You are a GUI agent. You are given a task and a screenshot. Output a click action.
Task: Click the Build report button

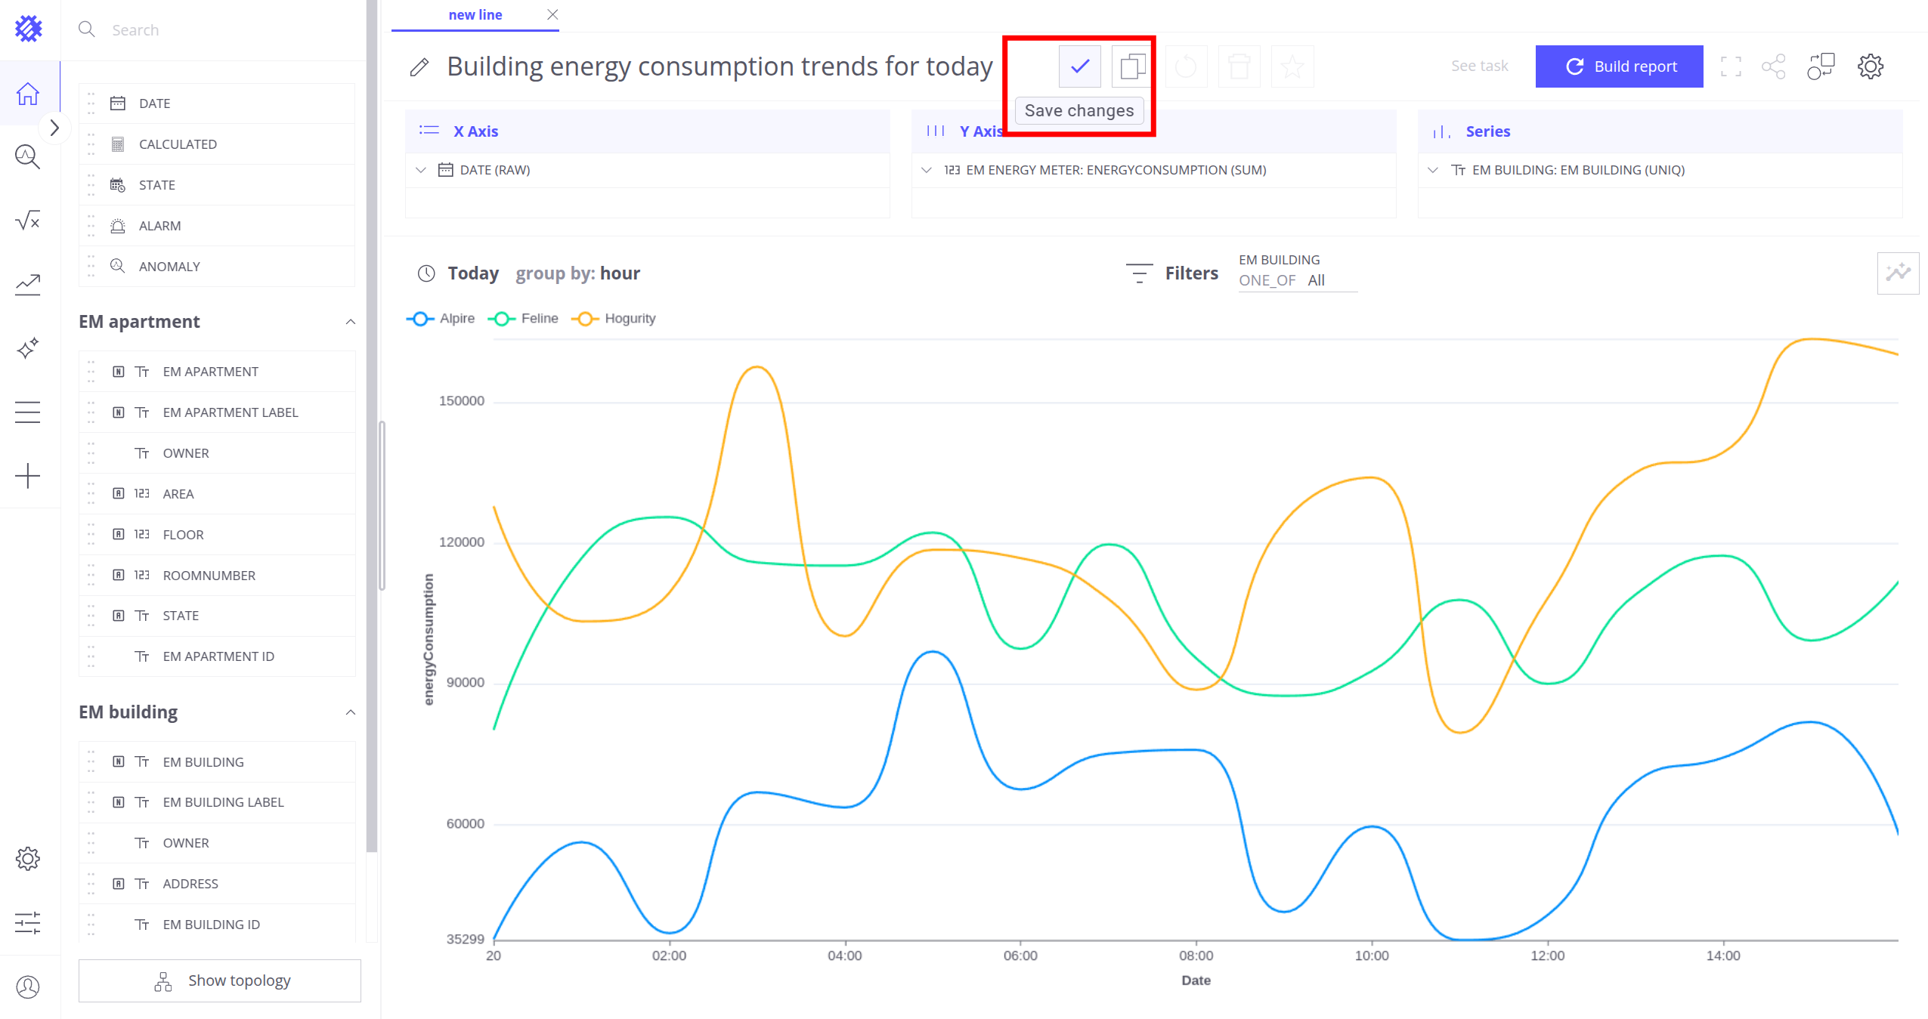pos(1619,66)
